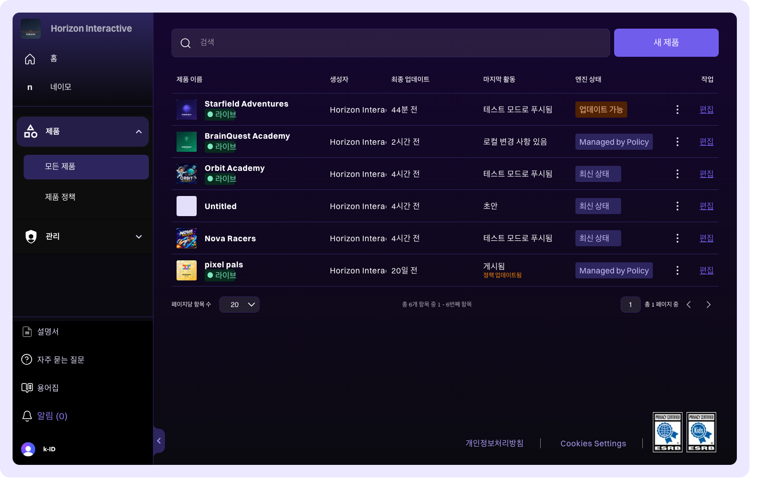Click the k-ID user avatar
This screenshot has width=762, height=490.
(x=28, y=449)
